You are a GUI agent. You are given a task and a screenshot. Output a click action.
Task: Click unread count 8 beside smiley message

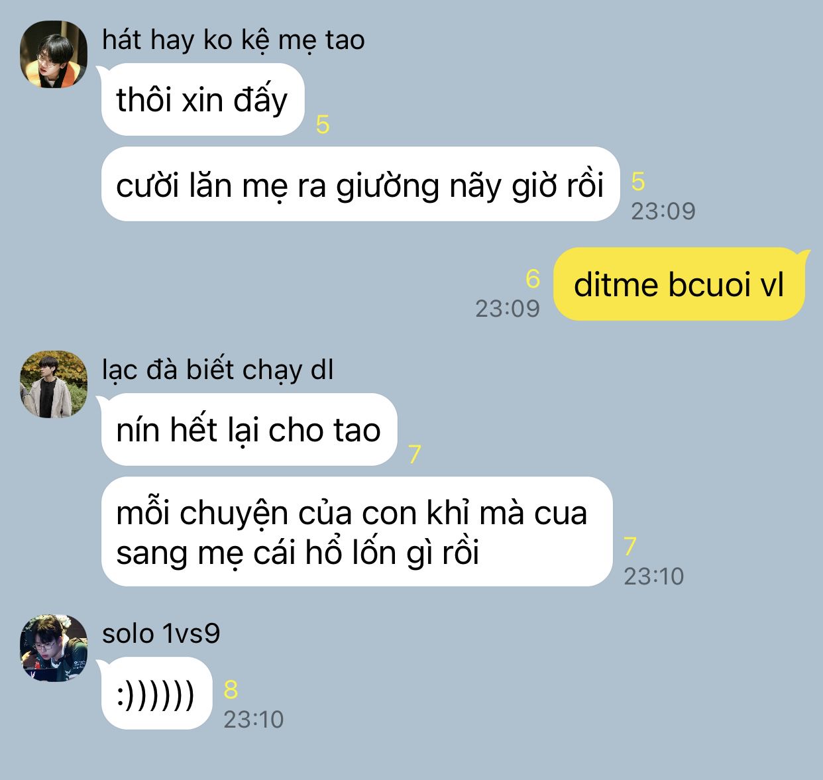(x=231, y=690)
